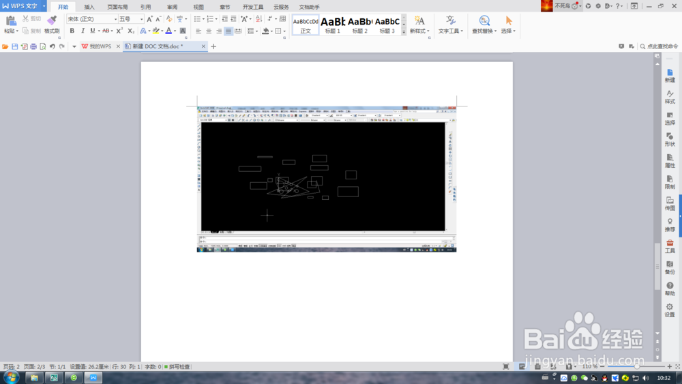The width and height of the screenshot is (682, 384).
Task: Adjust zoom slider in status bar
Action: (636, 366)
